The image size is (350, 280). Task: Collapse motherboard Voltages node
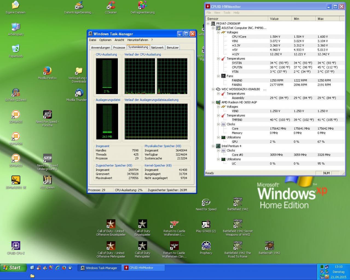pos(218,32)
